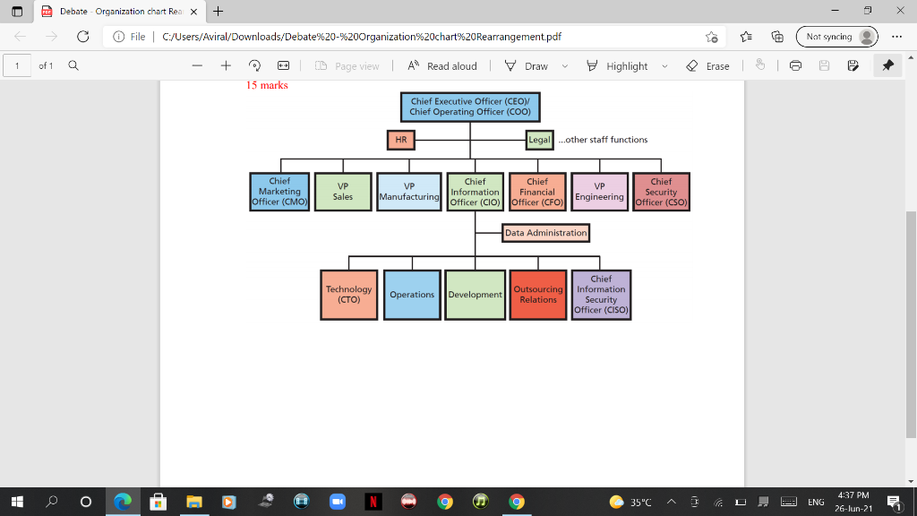
Task: Open the Highlight options dropdown
Action: [664, 64]
